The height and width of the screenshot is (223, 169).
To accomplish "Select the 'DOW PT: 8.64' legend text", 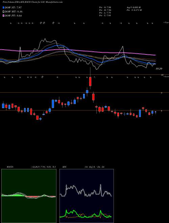I will click(13, 16).
